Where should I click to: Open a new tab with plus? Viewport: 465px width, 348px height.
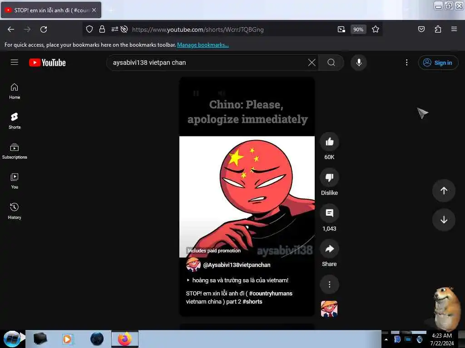click(x=111, y=10)
